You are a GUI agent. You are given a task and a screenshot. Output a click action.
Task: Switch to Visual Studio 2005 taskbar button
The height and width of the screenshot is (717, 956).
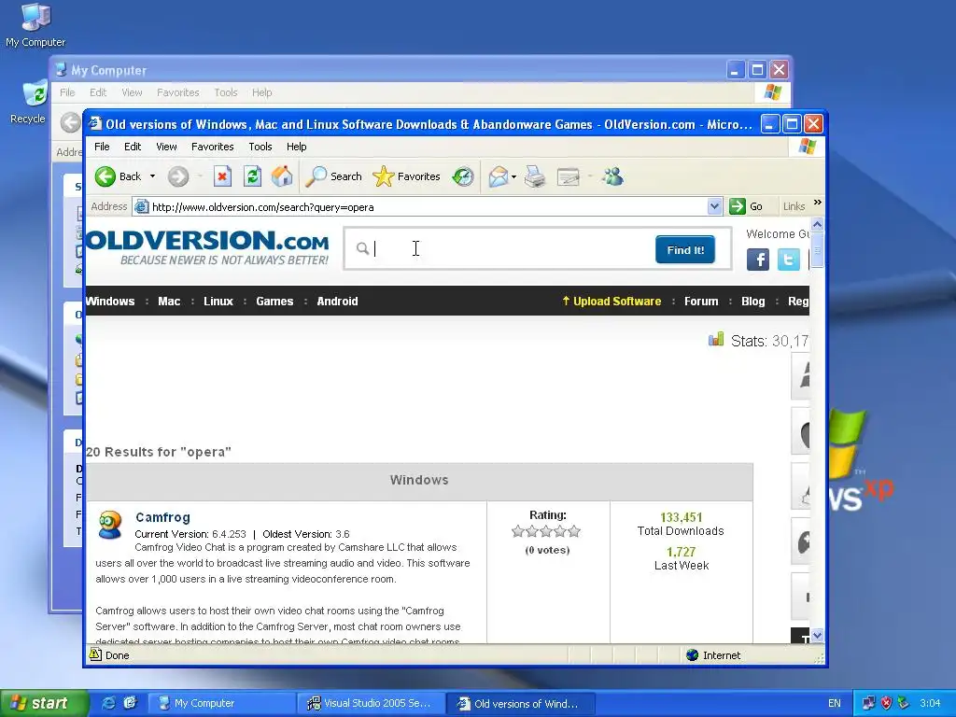(371, 703)
